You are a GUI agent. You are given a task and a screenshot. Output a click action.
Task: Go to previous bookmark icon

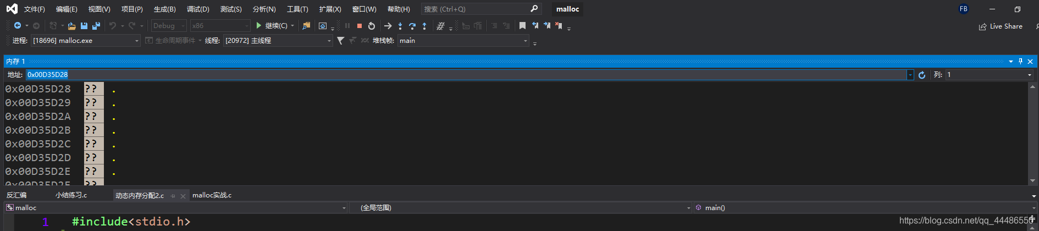535,26
